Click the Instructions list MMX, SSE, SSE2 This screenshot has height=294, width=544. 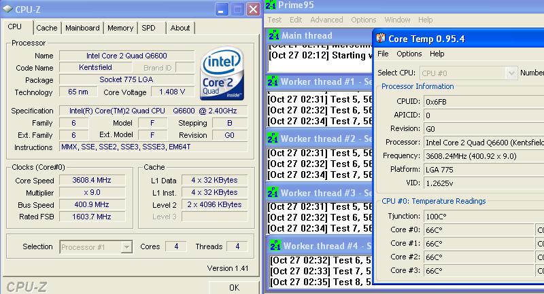coord(154,147)
